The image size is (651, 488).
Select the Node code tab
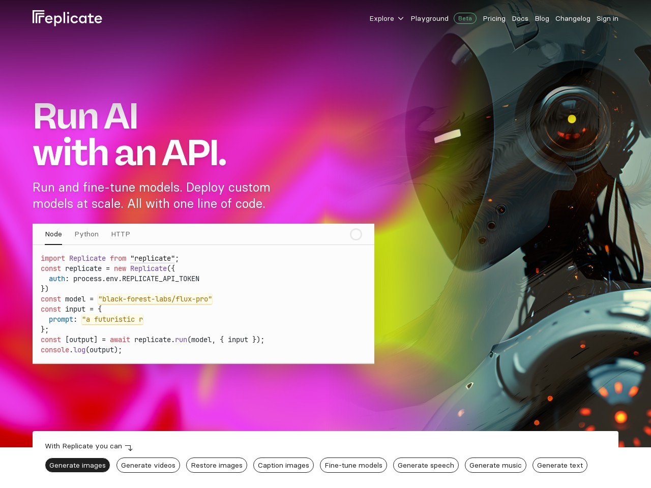(x=53, y=234)
